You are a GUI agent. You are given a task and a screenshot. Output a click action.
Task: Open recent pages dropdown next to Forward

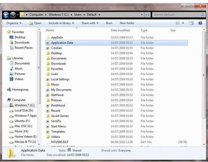click(x=17, y=15)
